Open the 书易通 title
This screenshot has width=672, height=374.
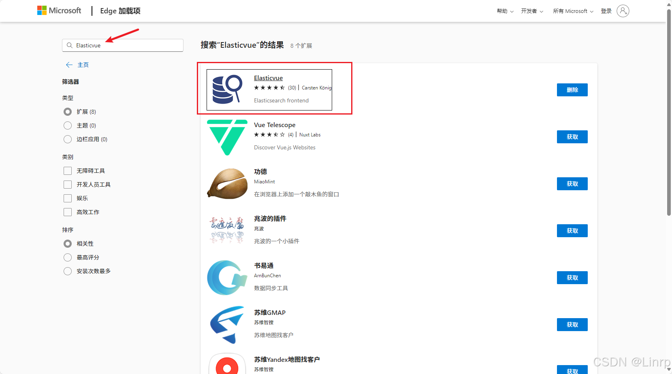pos(264,266)
